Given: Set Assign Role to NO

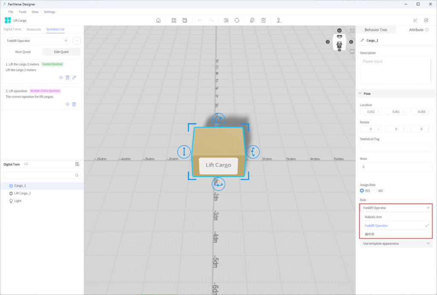Looking at the screenshot, I should (x=376, y=191).
